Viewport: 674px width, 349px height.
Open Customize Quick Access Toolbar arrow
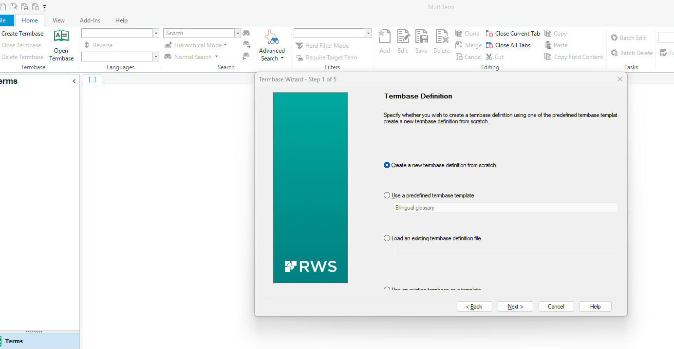click(x=45, y=7)
